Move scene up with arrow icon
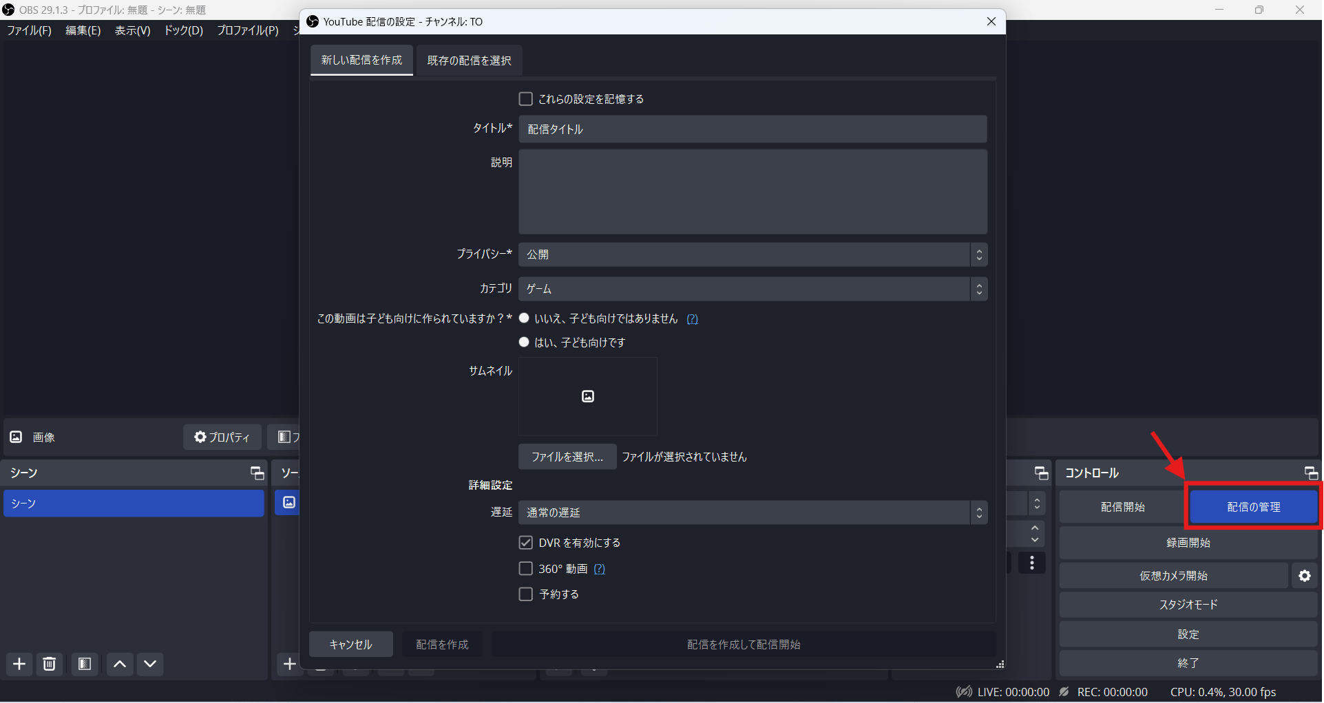The height and width of the screenshot is (703, 1324). (120, 664)
